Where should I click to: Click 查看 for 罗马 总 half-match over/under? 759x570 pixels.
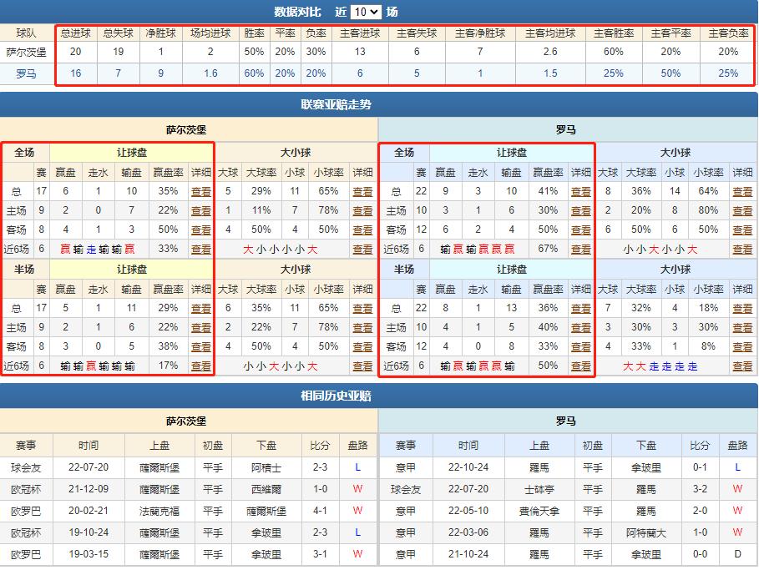[x=741, y=307]
